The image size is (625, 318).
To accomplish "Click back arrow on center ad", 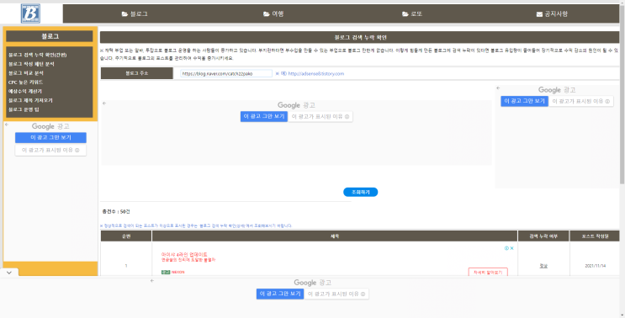I will pos(104,103).
